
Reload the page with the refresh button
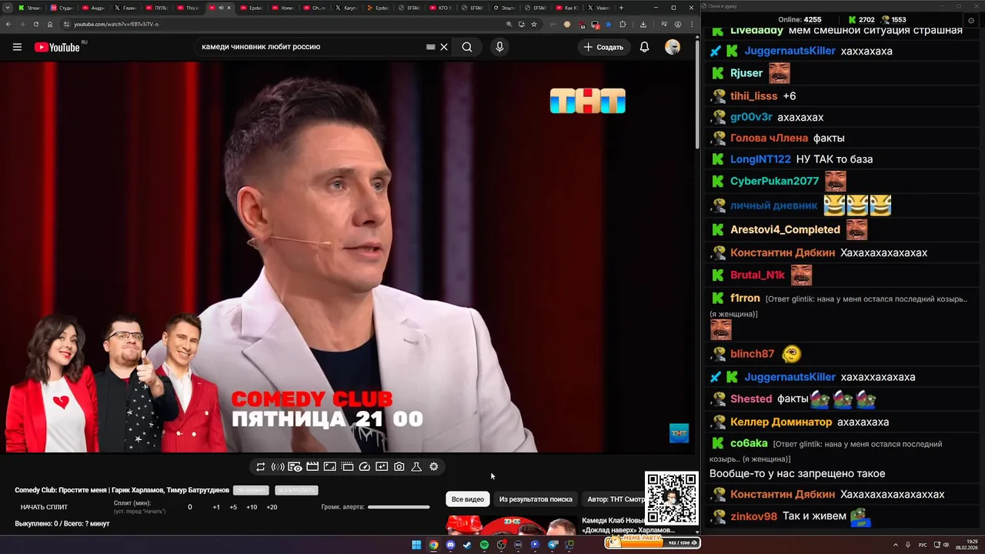pyautogui.click(x=35, y=24)
